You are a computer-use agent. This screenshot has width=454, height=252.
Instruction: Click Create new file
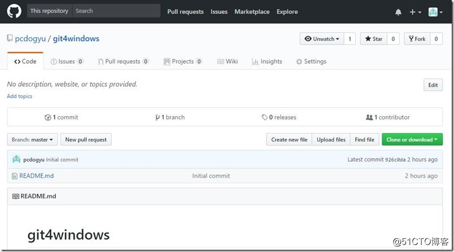(289, 139)
